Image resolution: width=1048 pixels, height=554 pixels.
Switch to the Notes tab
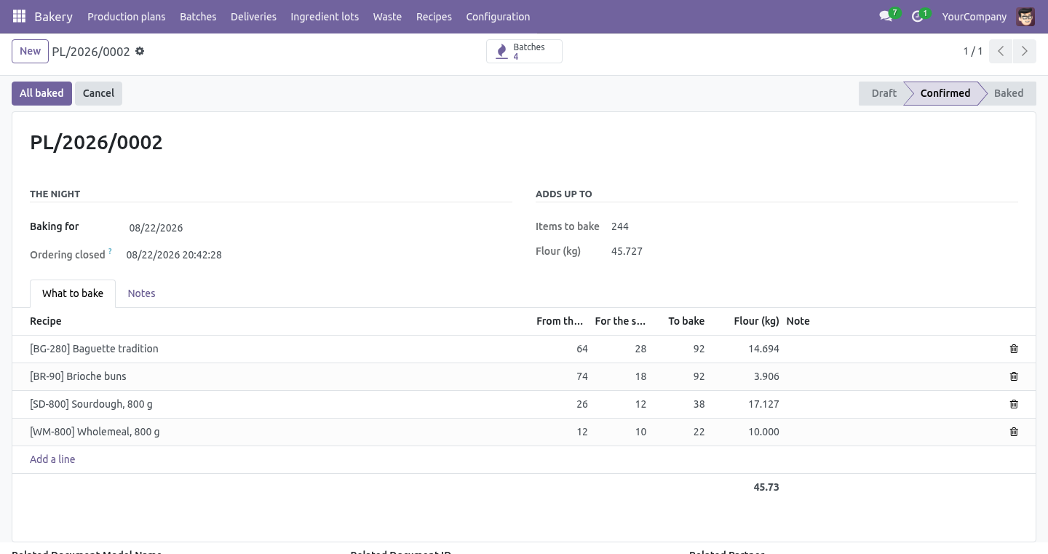pos(141,293)
